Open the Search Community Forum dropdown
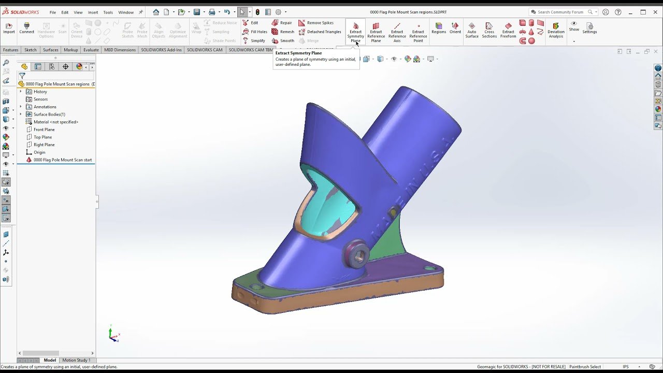 pyautogui.click(x=596, y=12)
